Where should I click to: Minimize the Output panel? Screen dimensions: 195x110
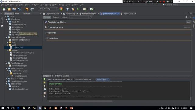(190, 76)
